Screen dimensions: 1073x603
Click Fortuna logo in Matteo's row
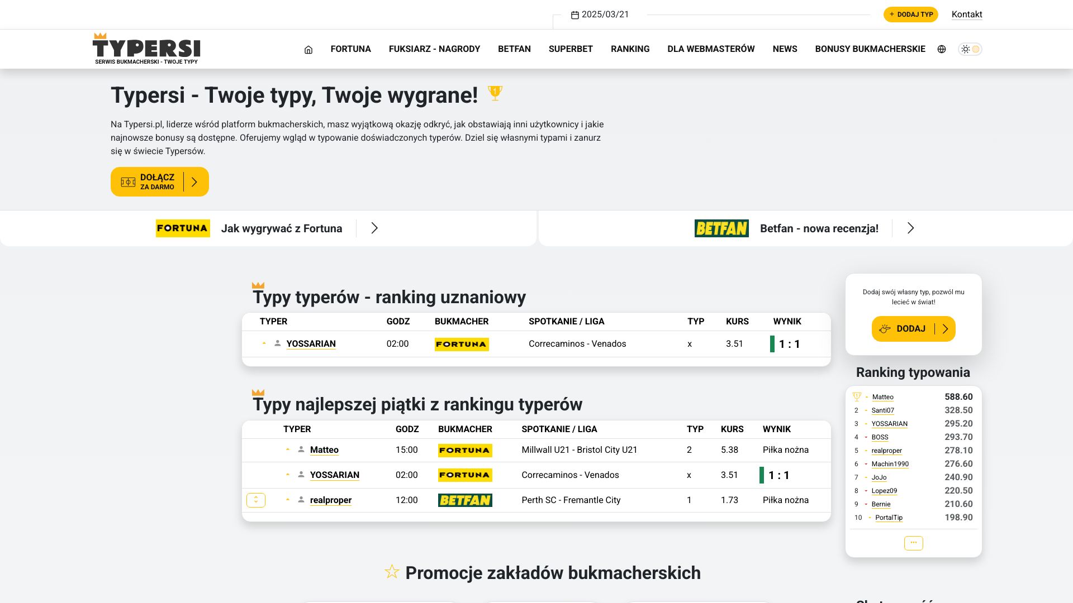click(x=465, y=451)
